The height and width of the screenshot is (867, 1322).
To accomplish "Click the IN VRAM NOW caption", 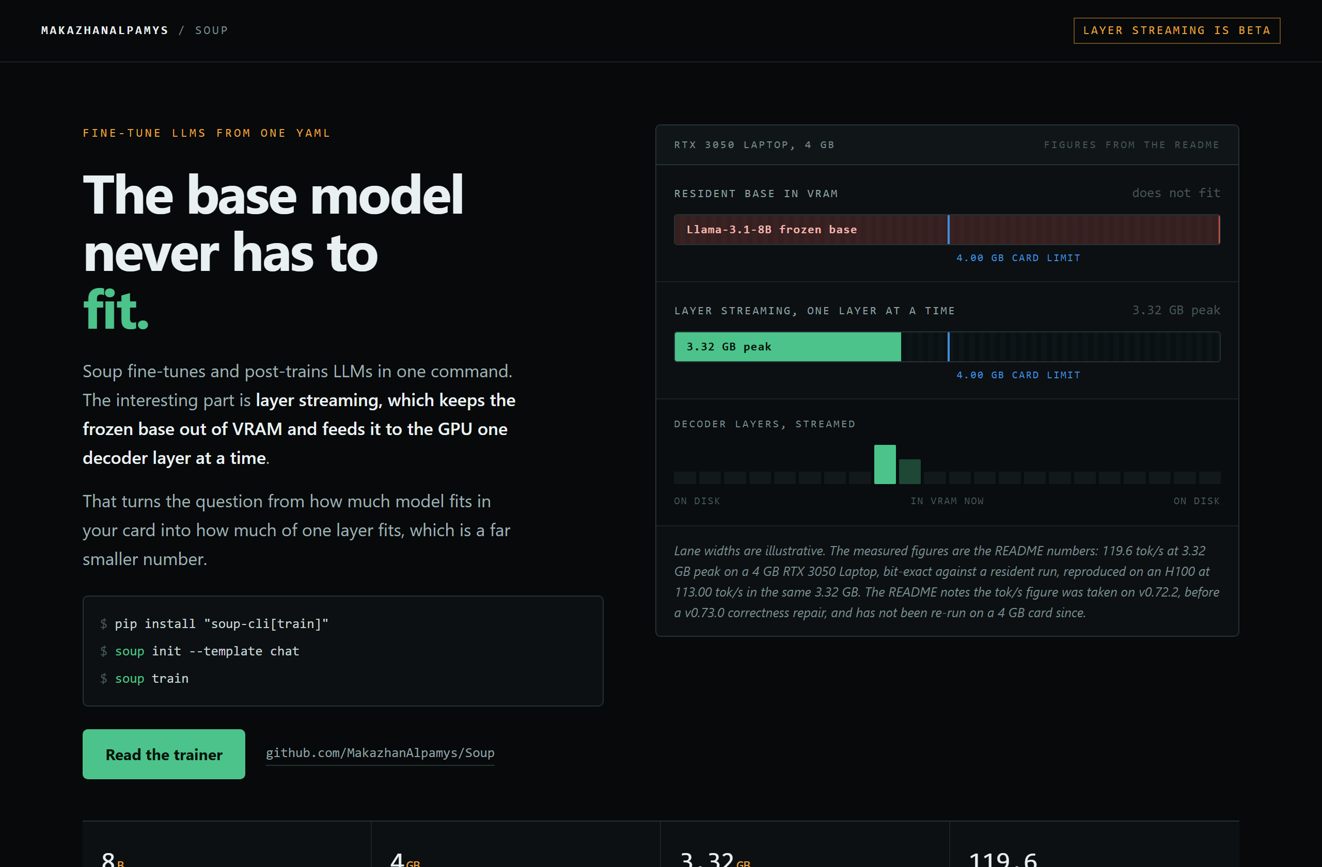I will [947, 501].
